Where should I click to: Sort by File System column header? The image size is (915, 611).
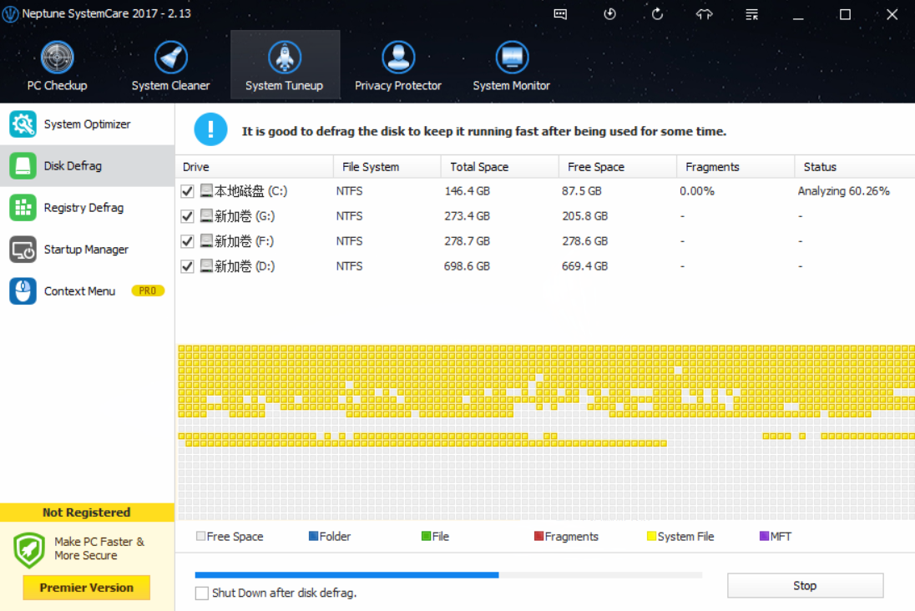(387, 167)
